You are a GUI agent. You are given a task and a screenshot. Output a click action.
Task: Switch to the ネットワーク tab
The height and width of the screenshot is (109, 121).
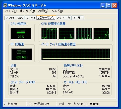point(63,18)
